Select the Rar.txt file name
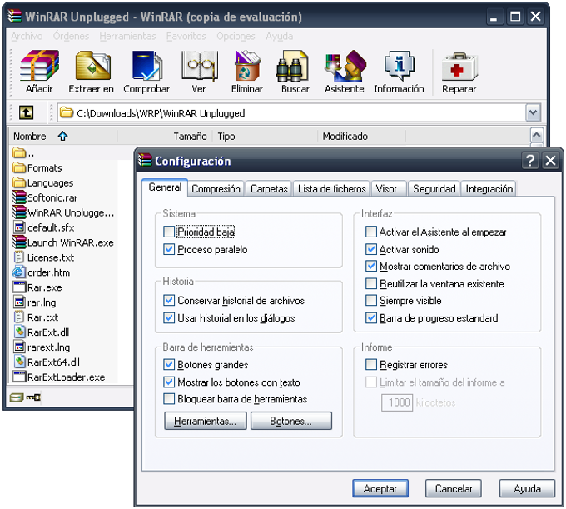The image size is (566, 509). pyautogui.click(x=42, y=317)
